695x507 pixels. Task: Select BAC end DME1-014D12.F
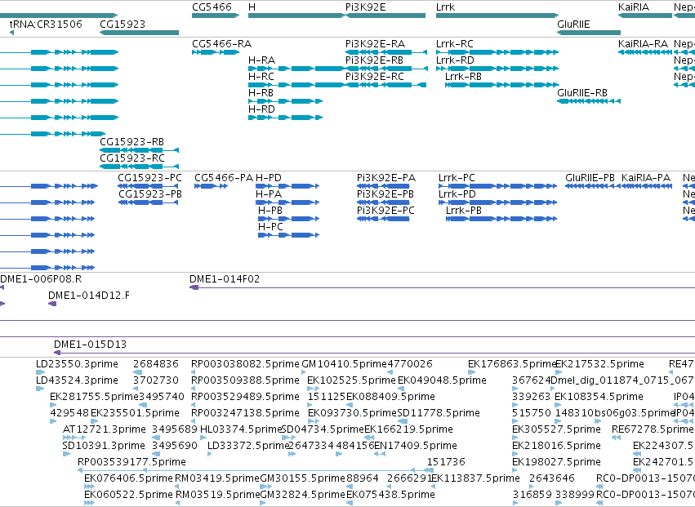tap(52, 304)
